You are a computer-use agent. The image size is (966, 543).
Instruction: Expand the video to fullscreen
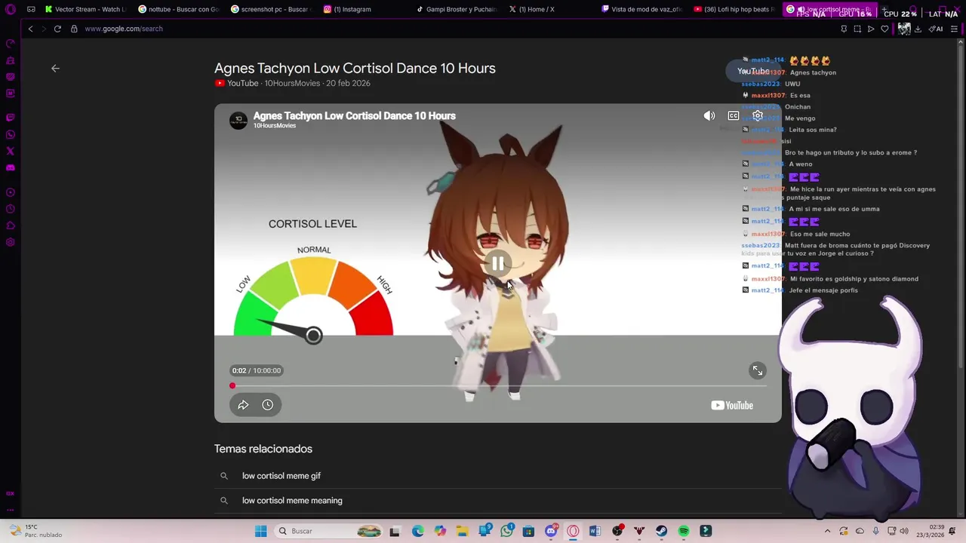point(757,370)
